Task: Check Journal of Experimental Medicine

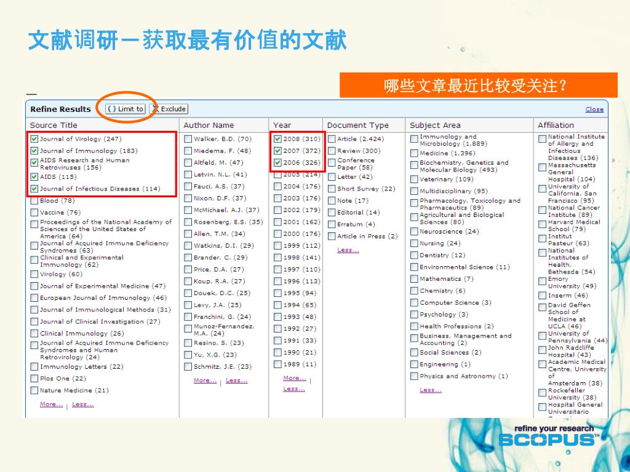Action: (34, 286)
